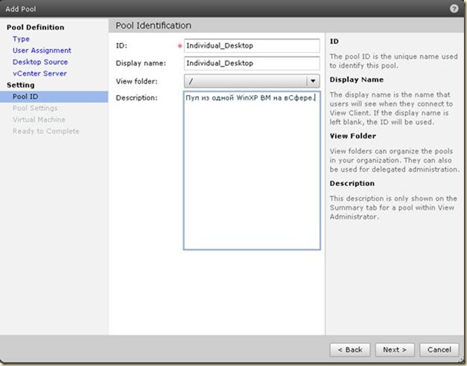Focus the Display name input field
The image size is (467, 366).
tap(252, 63)
